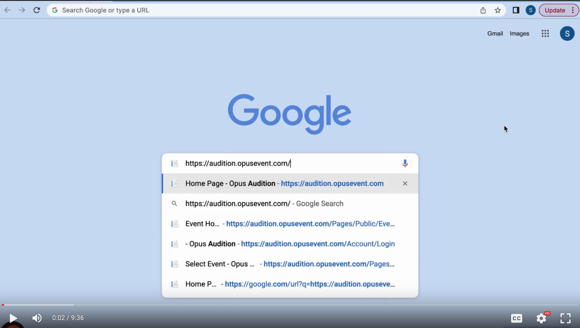Open the Chrome profile avatar in the toolbar

(x=531, y=10)
